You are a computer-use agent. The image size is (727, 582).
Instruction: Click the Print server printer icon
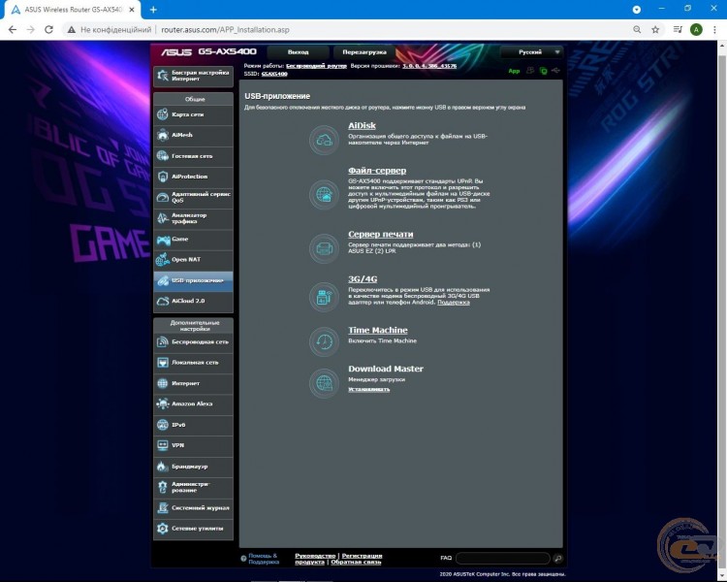(x=324, y=248)
